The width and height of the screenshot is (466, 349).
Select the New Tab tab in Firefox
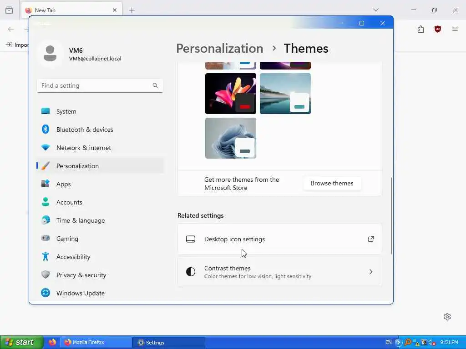71,10
